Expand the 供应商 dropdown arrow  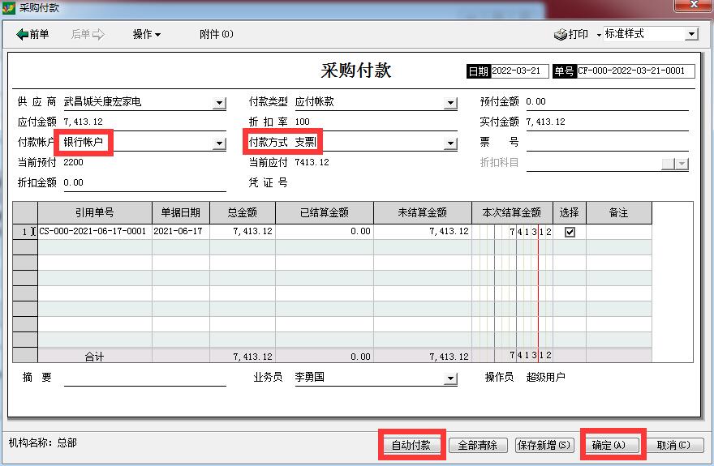click(219, 103)
